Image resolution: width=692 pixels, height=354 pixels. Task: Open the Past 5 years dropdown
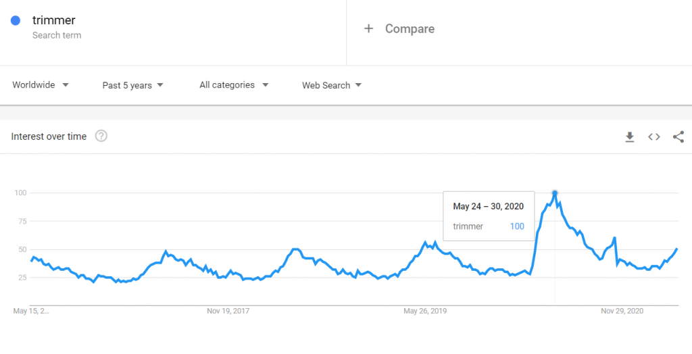pos(133,85)
